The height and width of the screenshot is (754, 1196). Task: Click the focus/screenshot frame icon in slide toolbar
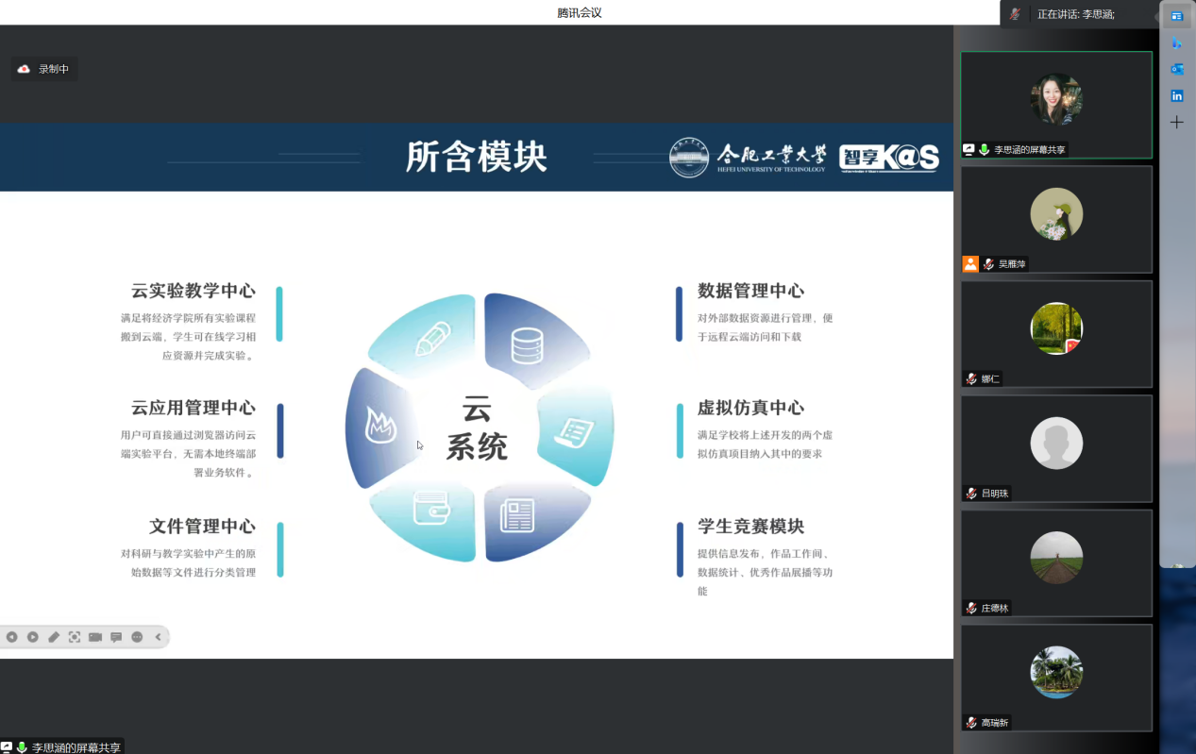click(x=75, y=637)
